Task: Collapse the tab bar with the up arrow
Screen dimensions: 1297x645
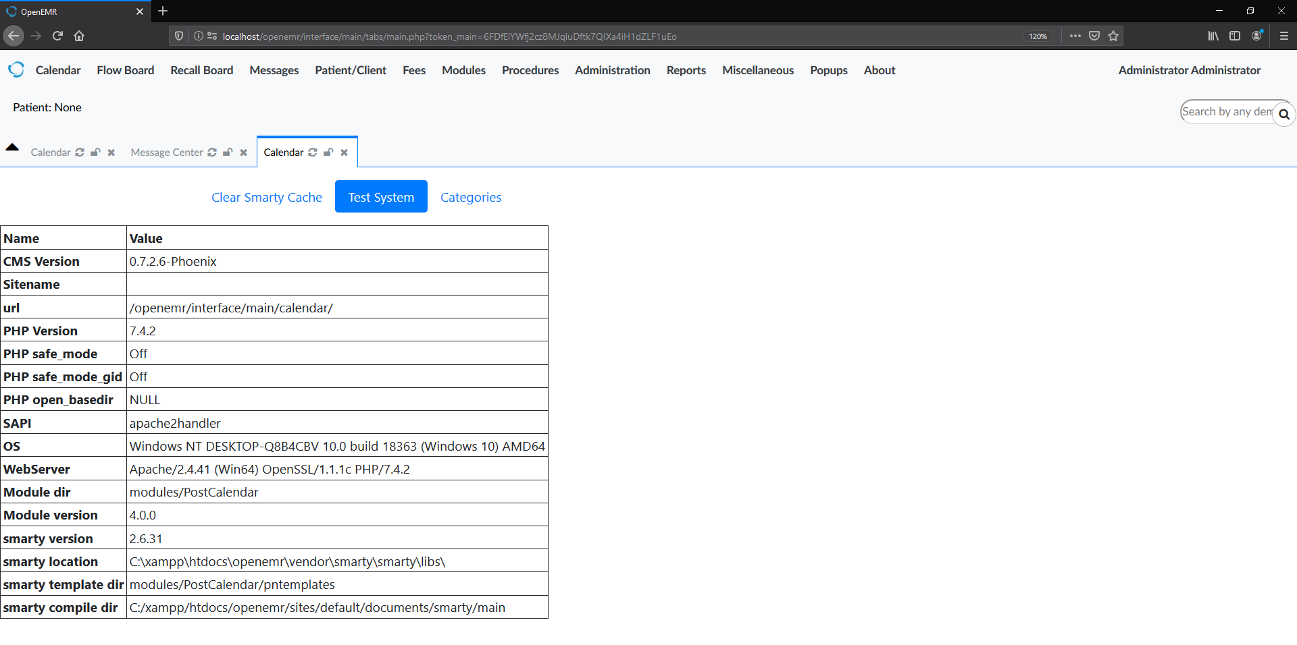Action: click(x=12, y=148)
